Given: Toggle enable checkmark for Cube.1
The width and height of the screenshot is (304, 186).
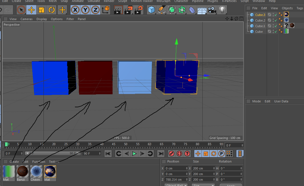Looking at the screenshot, I should [x=276, y=26].
